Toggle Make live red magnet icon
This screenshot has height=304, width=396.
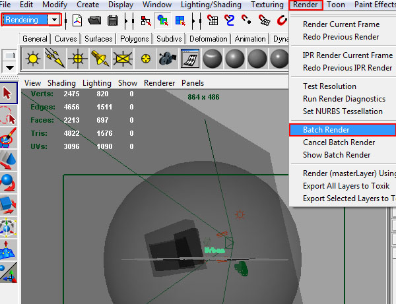click(x=282, y=20)
